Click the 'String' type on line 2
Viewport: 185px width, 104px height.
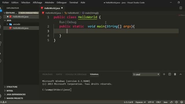coord(112,26)
